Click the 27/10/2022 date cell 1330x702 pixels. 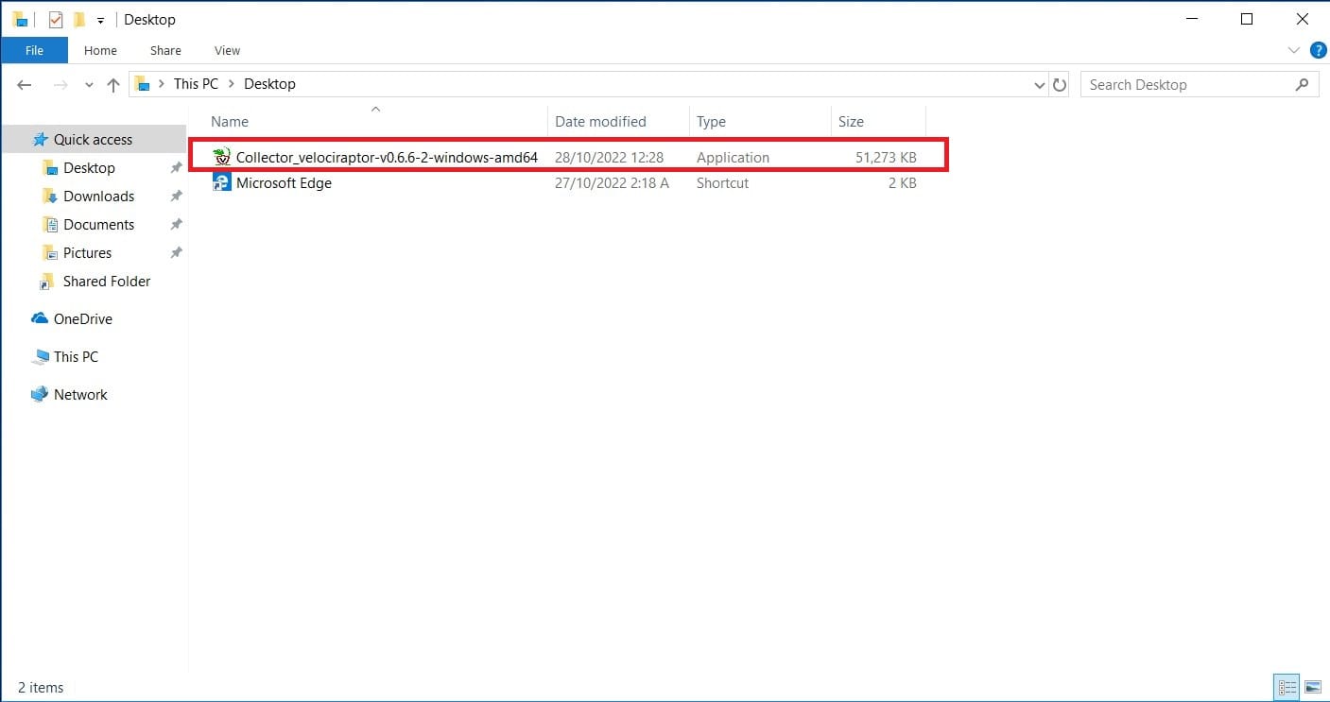612,183
